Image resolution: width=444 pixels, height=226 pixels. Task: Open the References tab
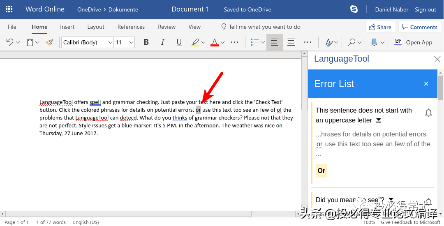pos(131,27)
